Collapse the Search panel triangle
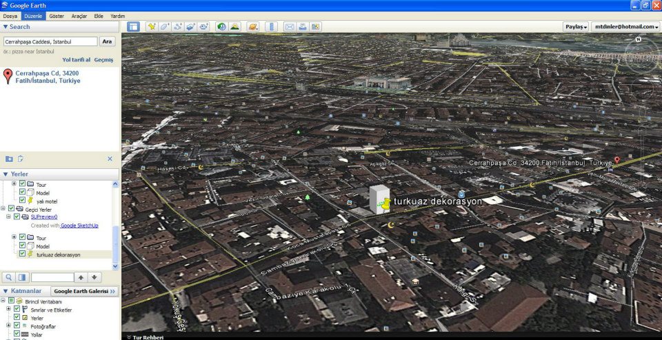The height and width of the screenshot is (340, 662). pyautogui.click(x=6, y=27)
